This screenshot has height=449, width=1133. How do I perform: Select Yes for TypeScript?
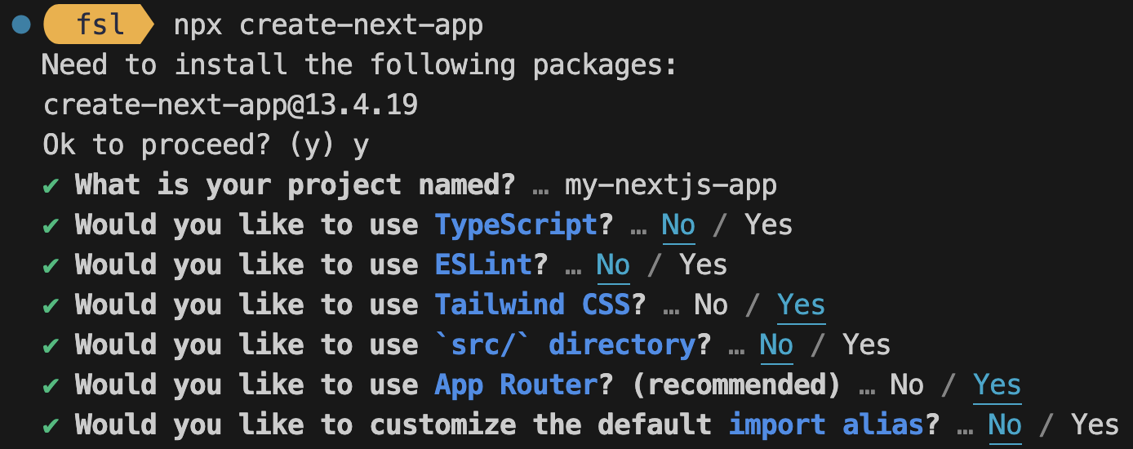[x=768, y=224]
